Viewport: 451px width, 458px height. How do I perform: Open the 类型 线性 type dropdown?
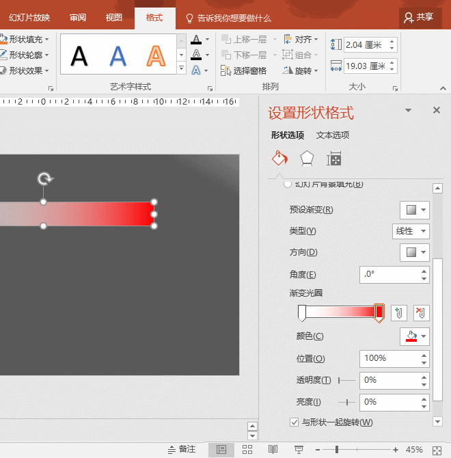pos(411,231)
